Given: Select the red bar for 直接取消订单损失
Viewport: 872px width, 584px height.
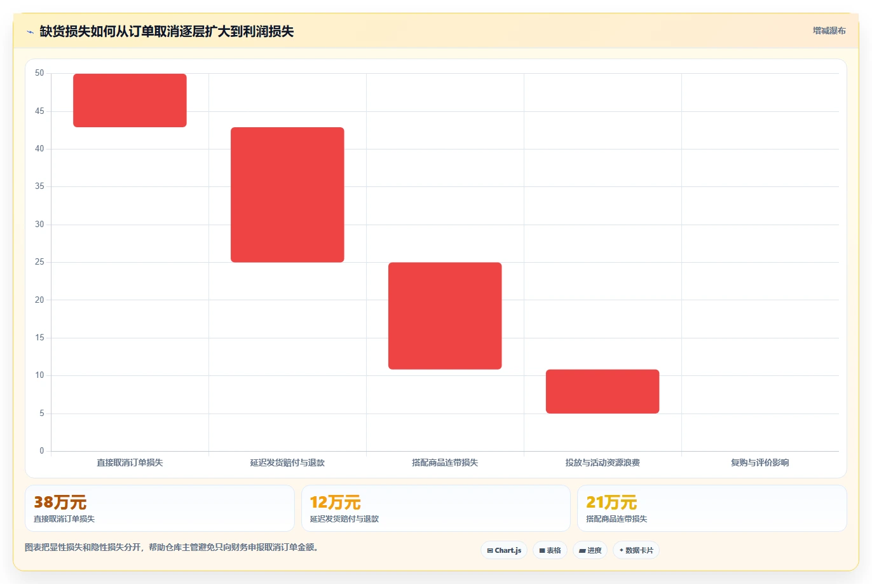Looking at the screenshot, I should [x=130, y=101].
